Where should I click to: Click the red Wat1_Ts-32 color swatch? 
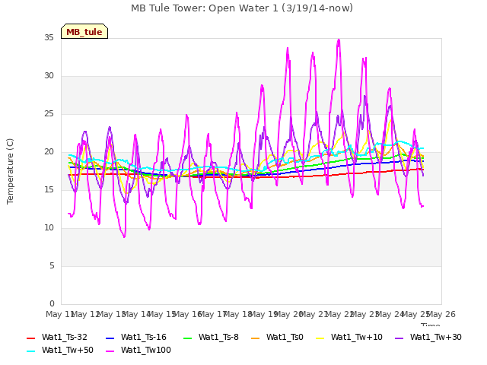[x=30, y=338]
